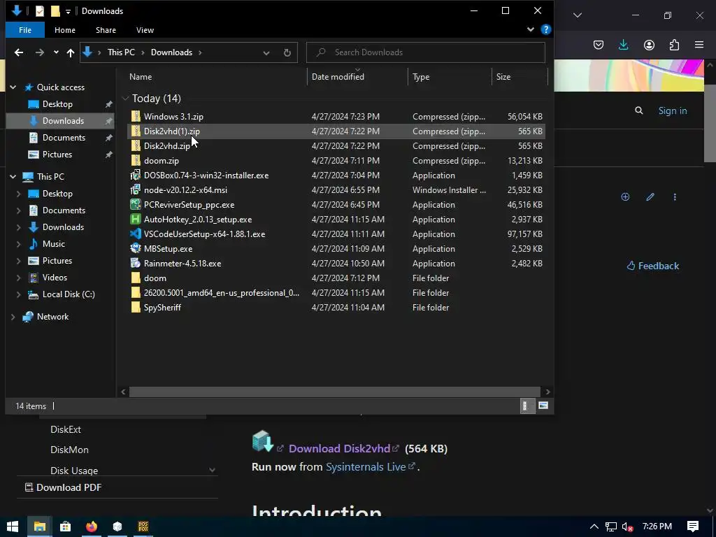
Task: Open the View ribbon tab
Action: (145, 30)
